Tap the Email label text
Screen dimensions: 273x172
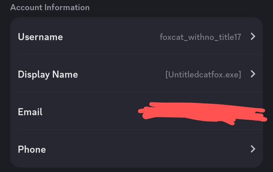(x=30, y=112)
